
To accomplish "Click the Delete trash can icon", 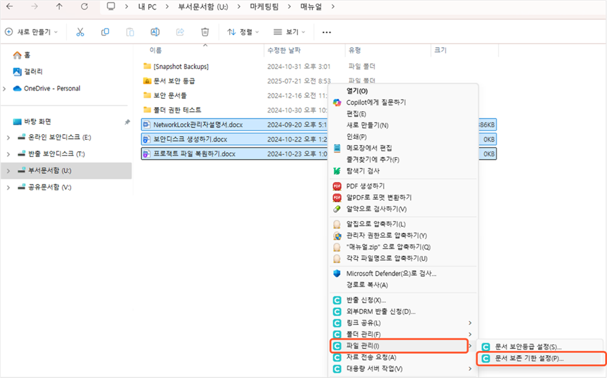I will coord(205,32).
